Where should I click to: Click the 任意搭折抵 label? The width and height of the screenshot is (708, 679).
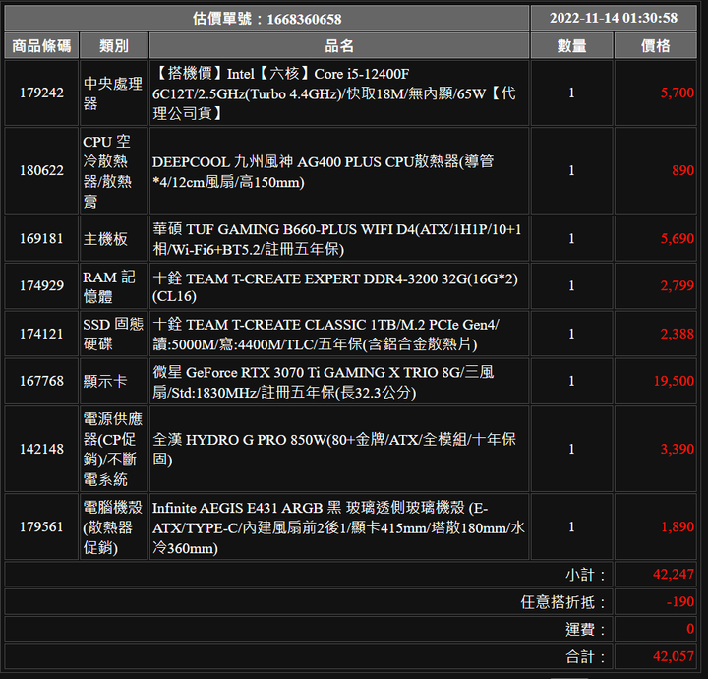[x=562, y=602]
